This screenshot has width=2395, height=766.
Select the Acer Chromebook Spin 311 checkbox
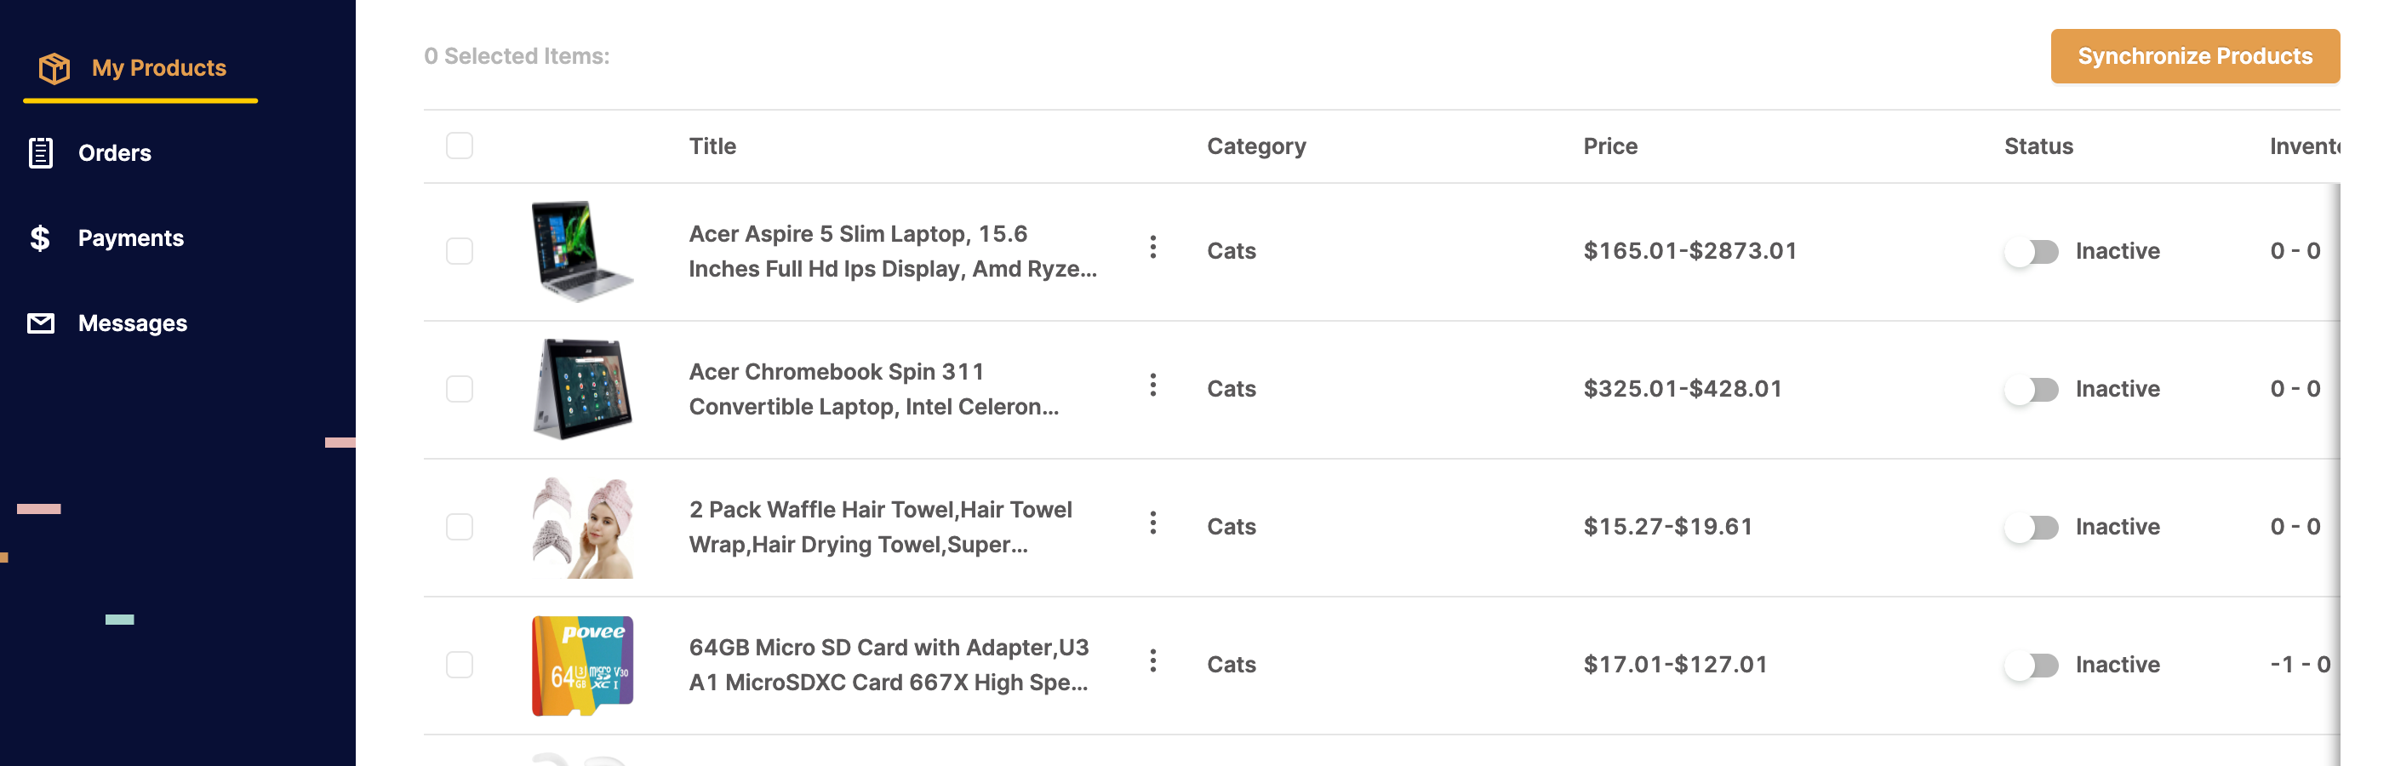(x=460, y=390)
